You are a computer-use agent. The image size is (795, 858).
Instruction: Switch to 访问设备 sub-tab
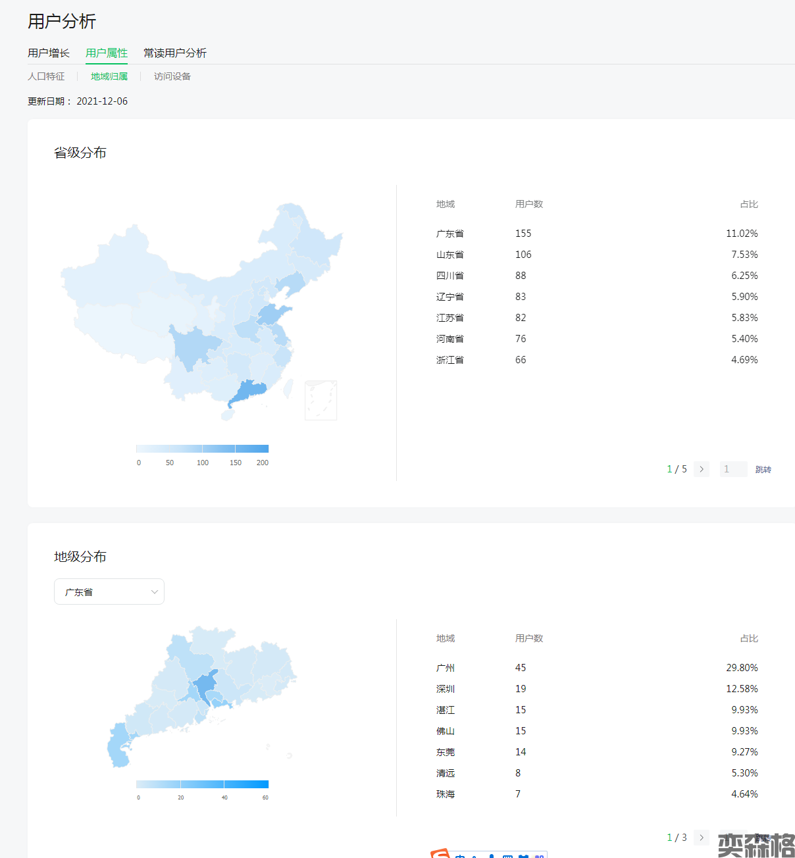coord(172,76)
